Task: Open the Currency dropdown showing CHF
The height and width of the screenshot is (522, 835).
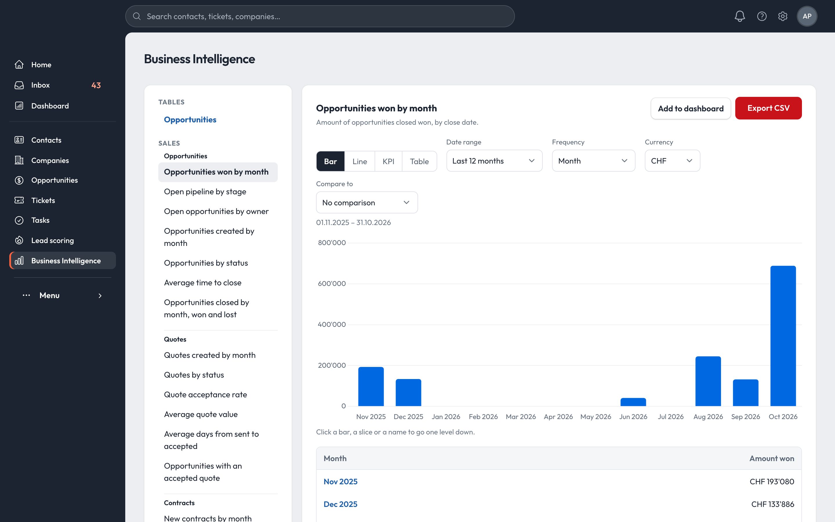Action: (x=672, y=161)
